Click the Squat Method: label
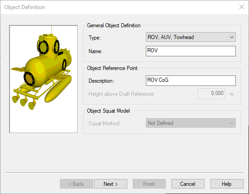 [x=105, y=124]
